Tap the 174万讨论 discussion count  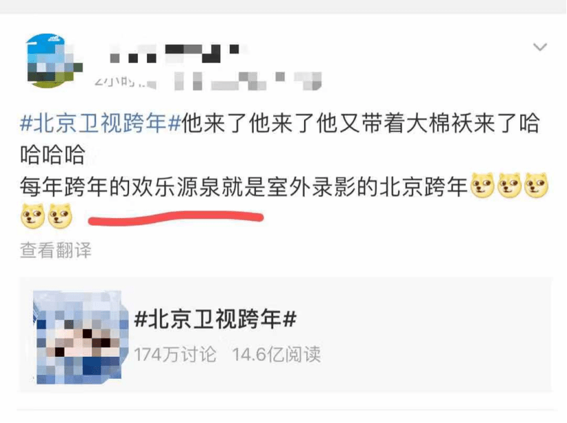coord(175,354)
